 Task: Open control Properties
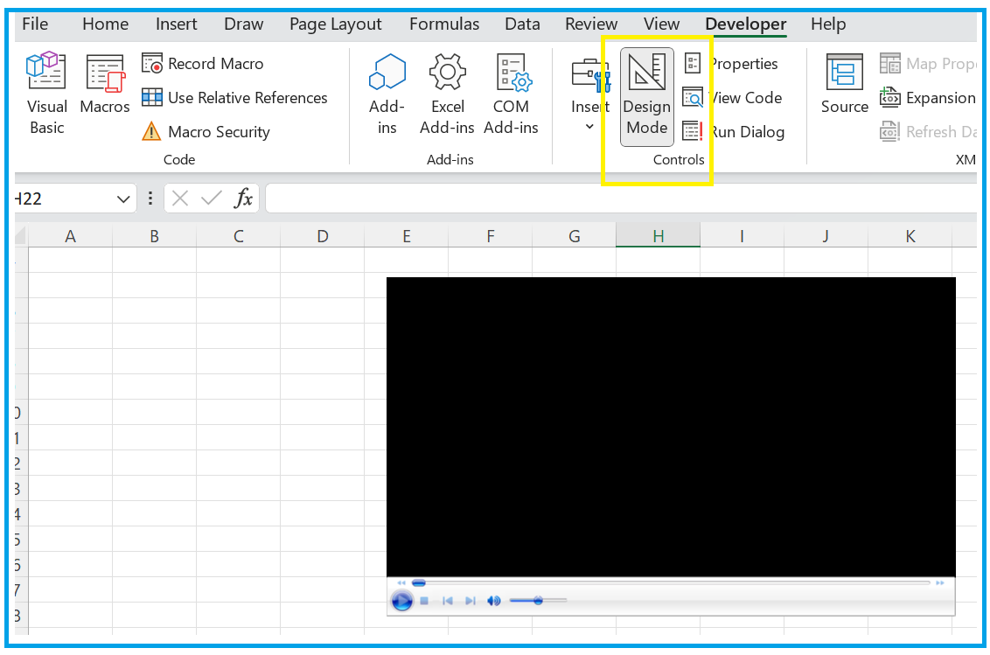coord(730,64)
